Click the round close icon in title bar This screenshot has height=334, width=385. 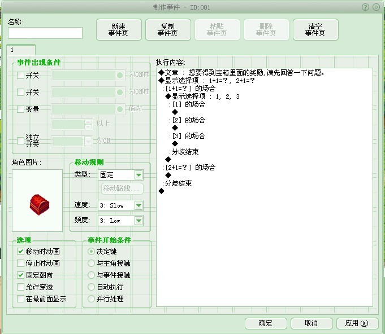coord(376,7)
